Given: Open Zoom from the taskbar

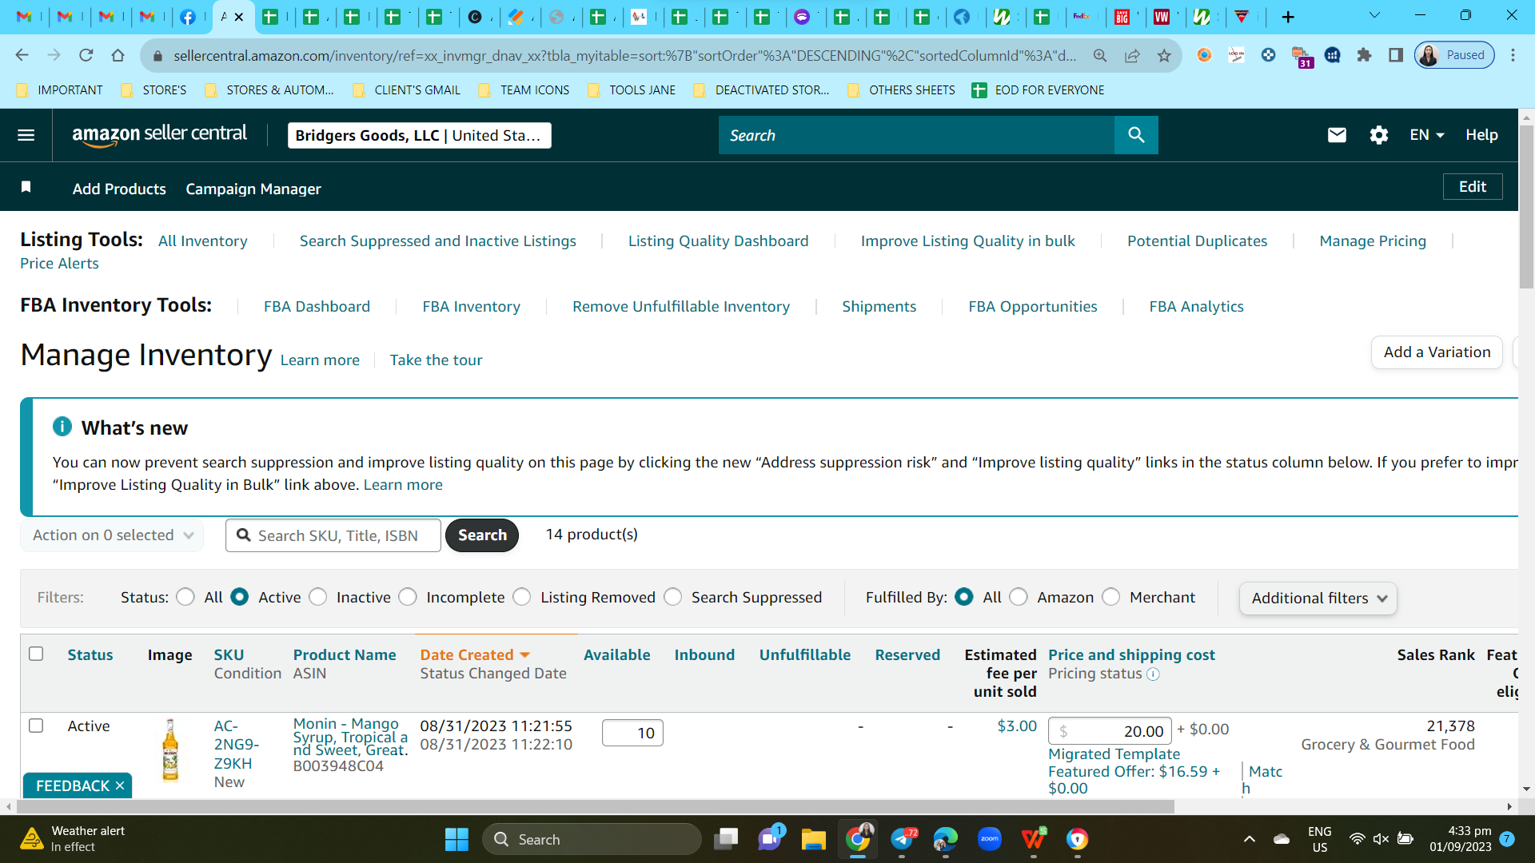Looking at the screenshot, I should click(989, 839).
